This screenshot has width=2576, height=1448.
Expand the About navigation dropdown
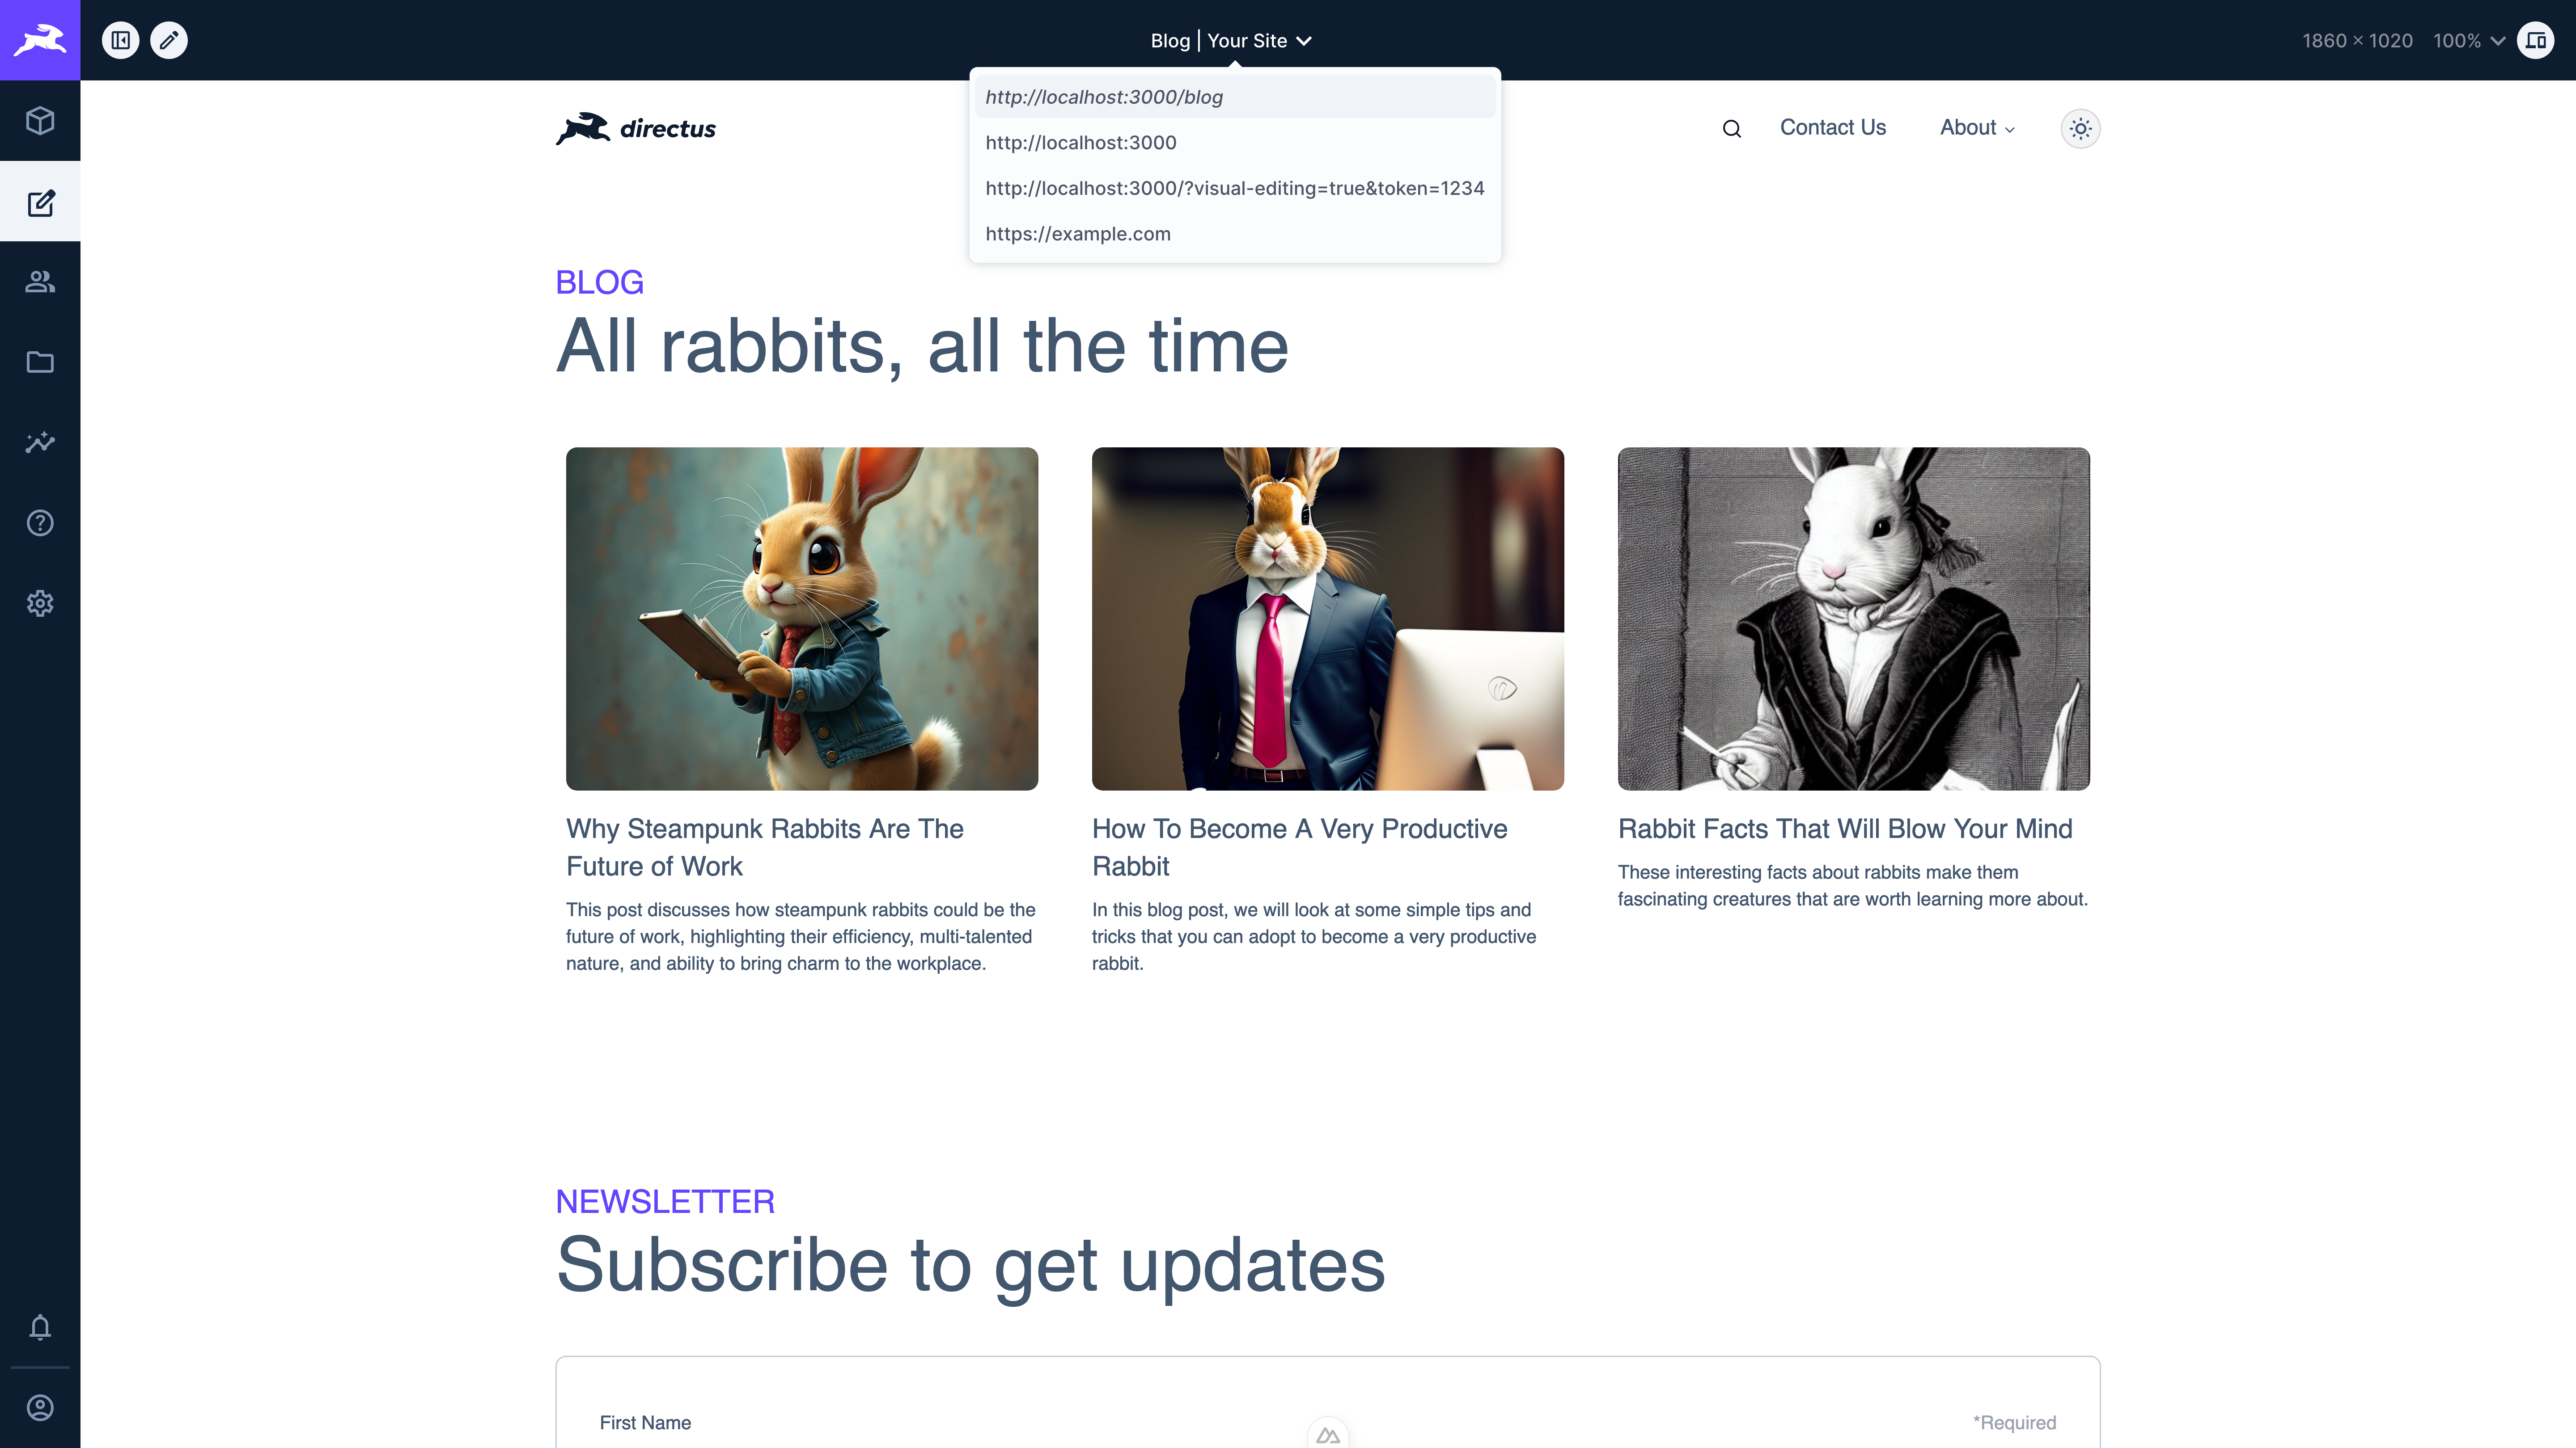tap(1976, 128)
